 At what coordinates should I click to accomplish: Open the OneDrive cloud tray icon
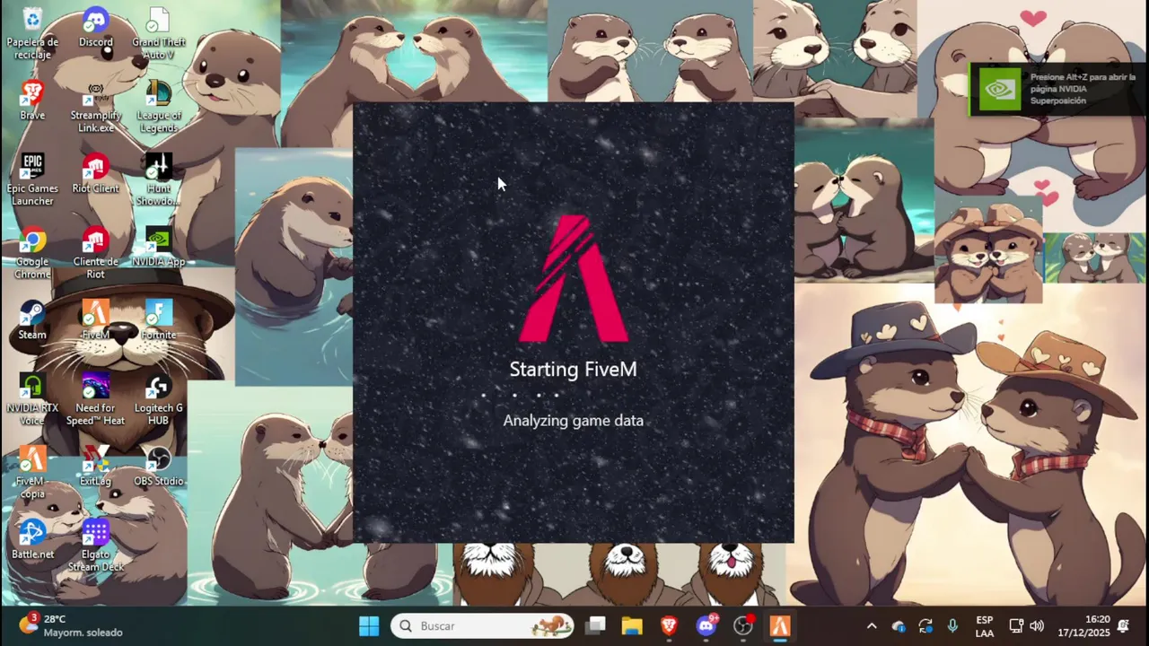899,626
